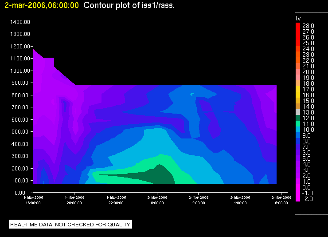This screenshot has height=237, width=328.
Task: Click the yellow 17.0 legend color band
Action: click(x=298, y=89)
